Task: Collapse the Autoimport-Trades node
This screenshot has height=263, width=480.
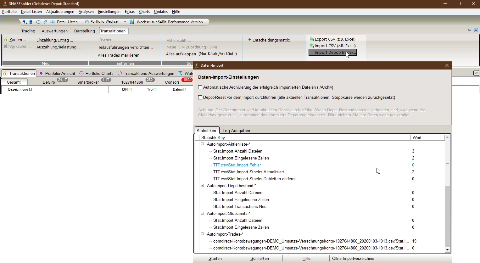Action: tap(203, 234)
